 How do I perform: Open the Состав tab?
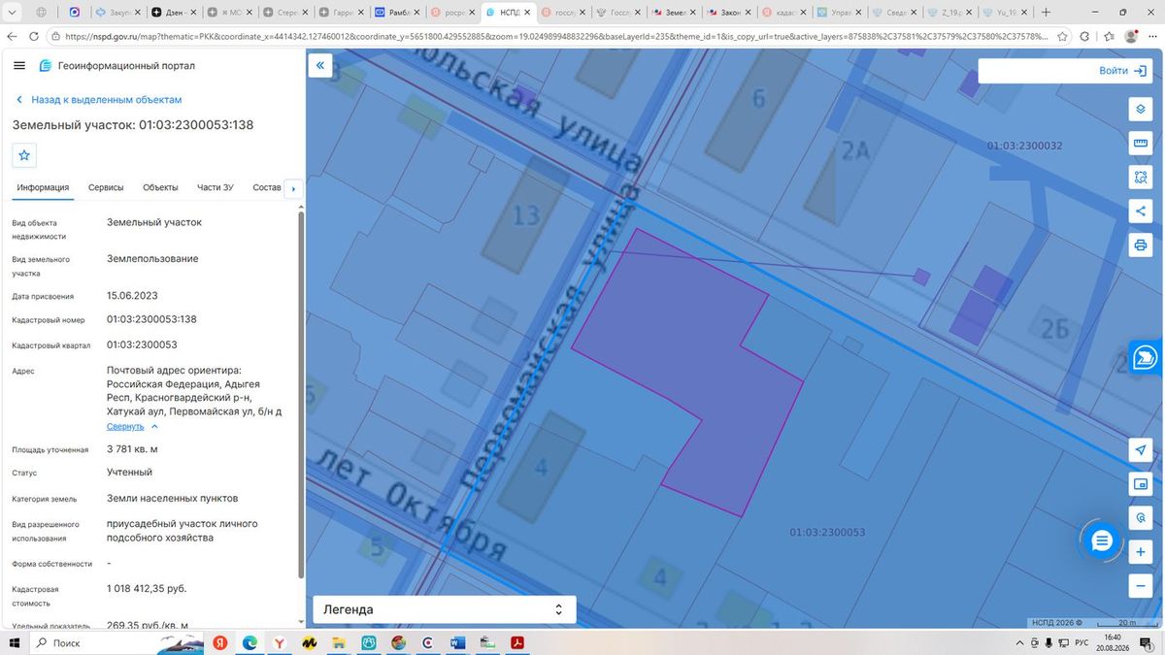point(266,187)
